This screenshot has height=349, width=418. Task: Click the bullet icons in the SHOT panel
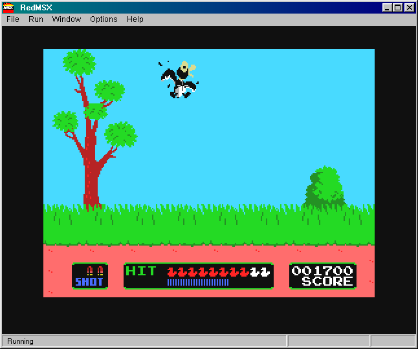[90, 271]
